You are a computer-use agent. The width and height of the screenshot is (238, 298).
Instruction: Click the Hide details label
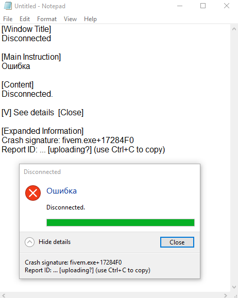click(x=55, y=242)
